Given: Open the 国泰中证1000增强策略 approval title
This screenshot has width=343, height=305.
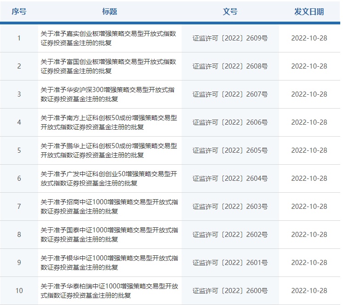Looking at the screenshot, I should [109, 235].
